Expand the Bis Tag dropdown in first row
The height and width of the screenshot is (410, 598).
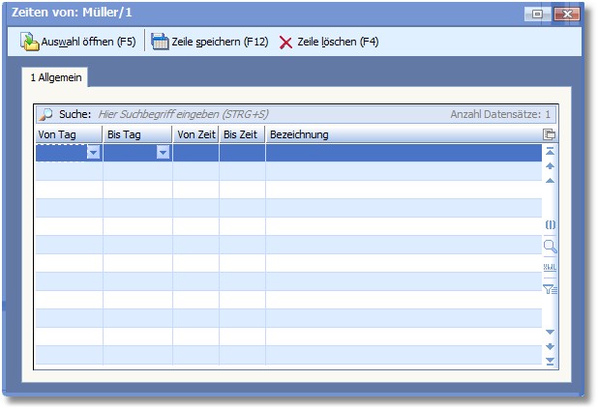pyautogui.click(x=163, y=153)
